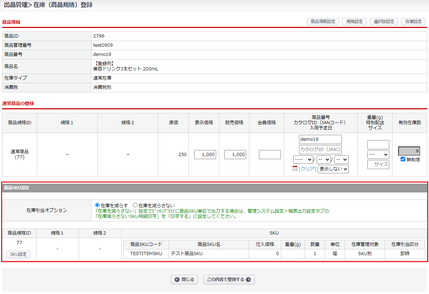Open the arrival day dropdown
This screenshot has height=294, width=429.
(x=341, y=160)
